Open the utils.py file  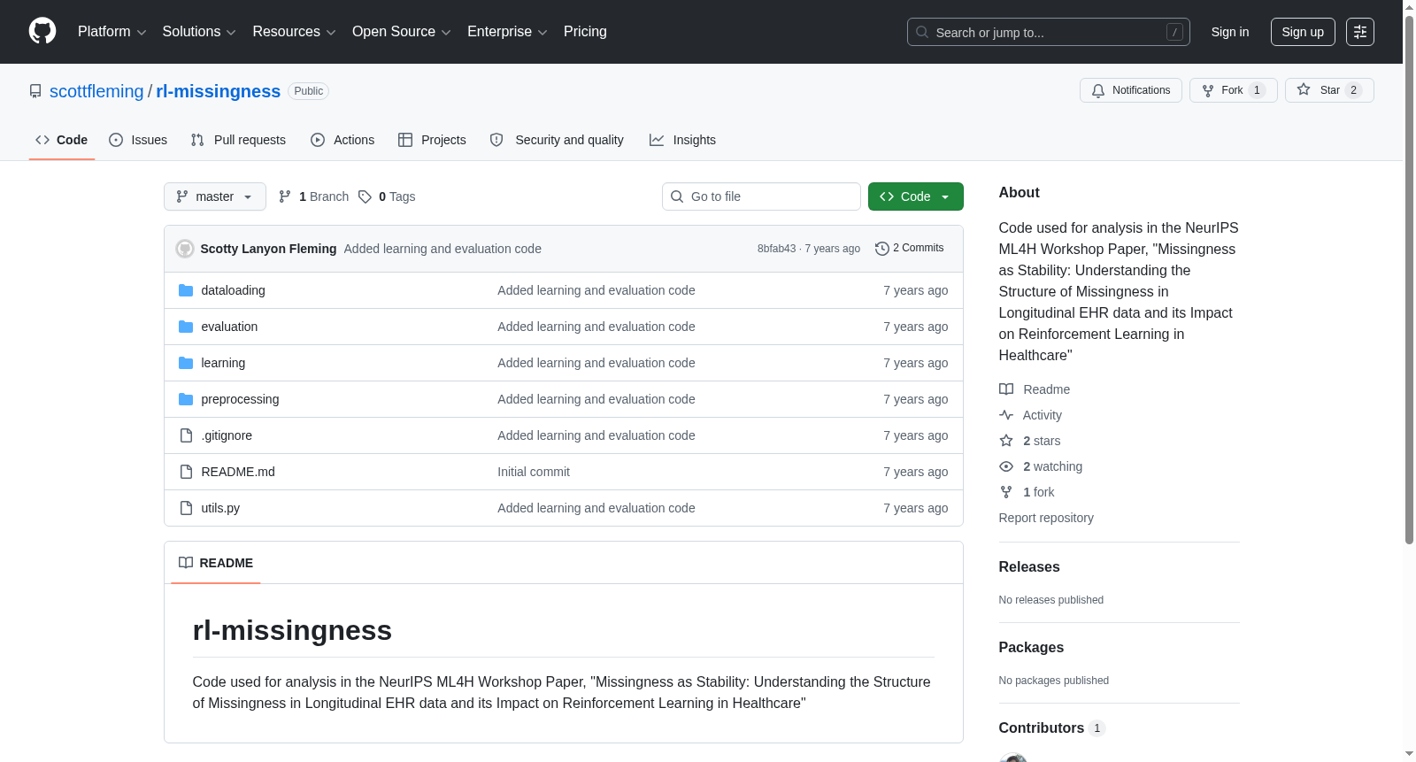click(220, 508)
